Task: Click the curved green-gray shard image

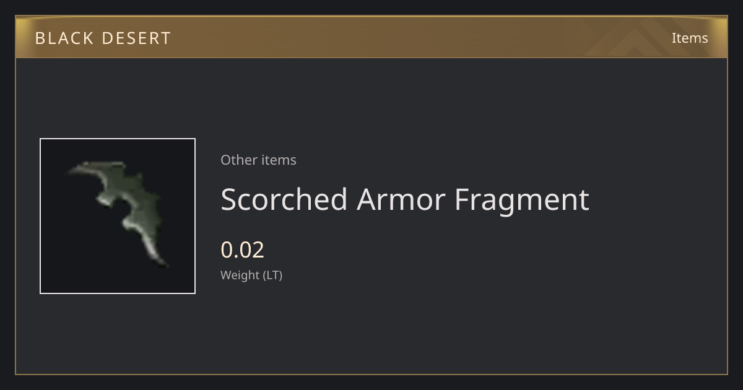Action: [x=121, y=210]
